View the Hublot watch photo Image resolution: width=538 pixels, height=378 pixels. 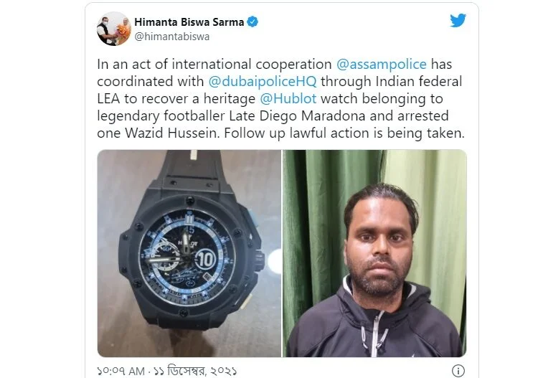(x=189, y=253)
